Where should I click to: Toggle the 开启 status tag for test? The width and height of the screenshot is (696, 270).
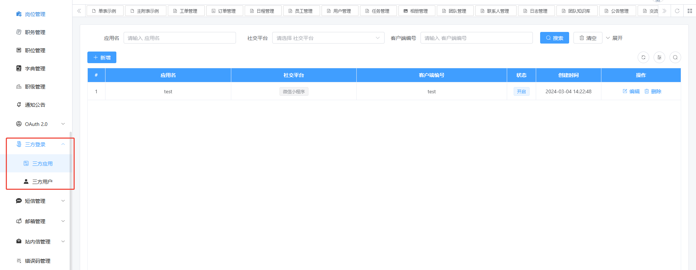tap(521, 91)
